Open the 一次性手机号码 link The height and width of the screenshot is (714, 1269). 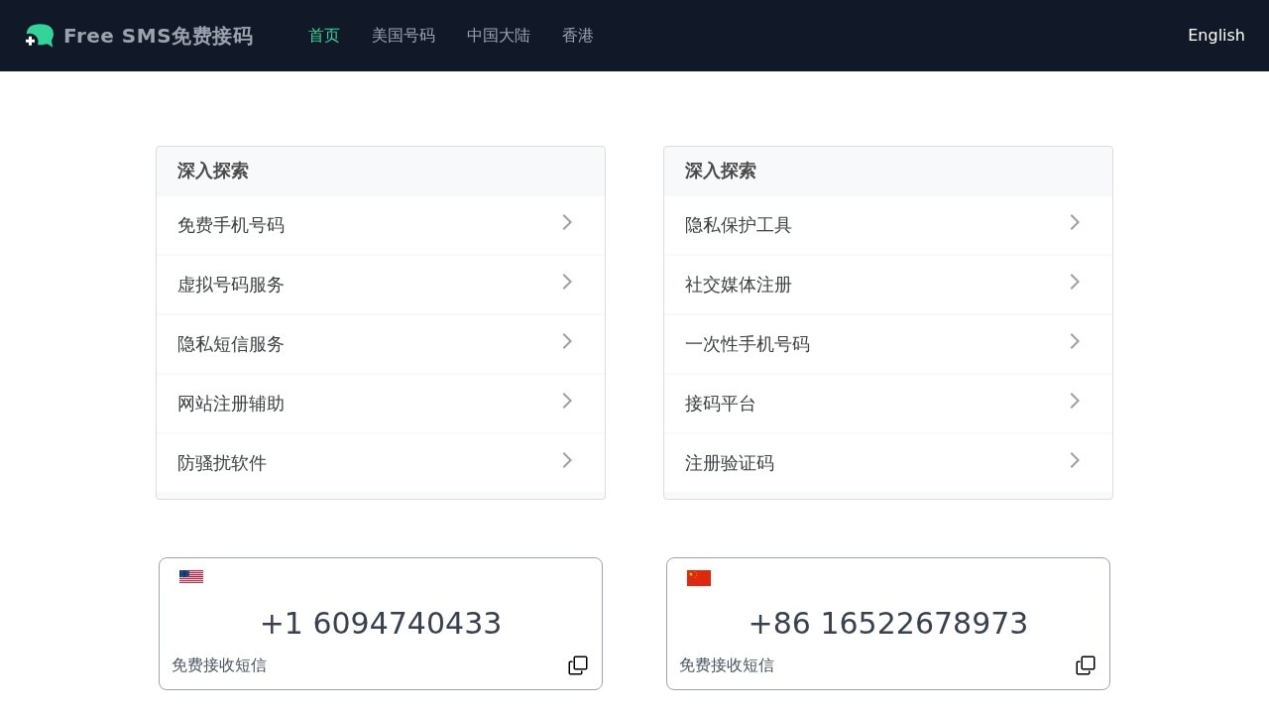pyautogui.click(x=748, y=344)
